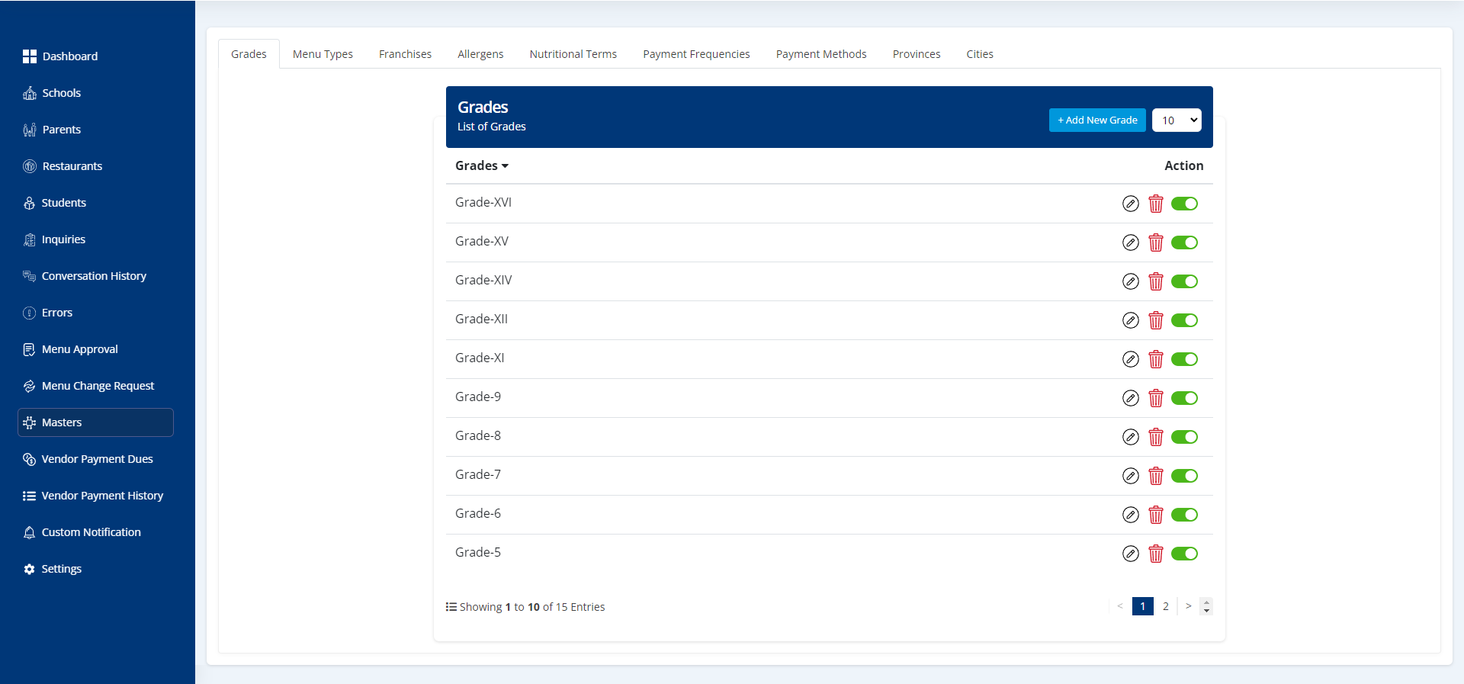This screenshot has height=684, width=1464.
Task: Click the Parents icon in sidebar
Action: pos(30,130)
